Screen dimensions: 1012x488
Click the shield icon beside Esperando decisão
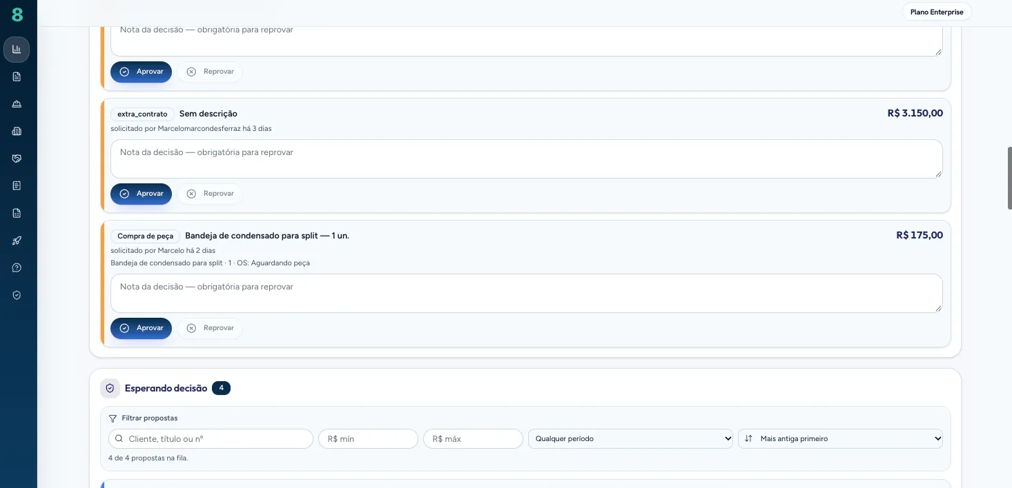tap(110, 388)
